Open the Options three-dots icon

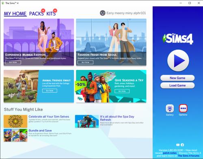(183, 108)
